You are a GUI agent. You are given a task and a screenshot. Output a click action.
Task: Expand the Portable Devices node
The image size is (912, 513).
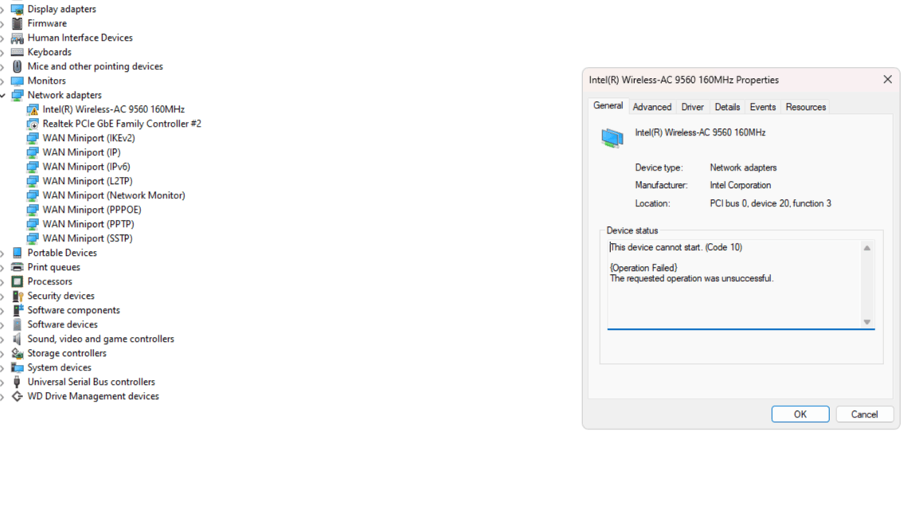(x=2, y=253)
